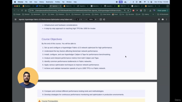This screenshot has width=182, height=102.
Task: Open the f2p-docs bookmarks folder
Action: click(130, 14)
